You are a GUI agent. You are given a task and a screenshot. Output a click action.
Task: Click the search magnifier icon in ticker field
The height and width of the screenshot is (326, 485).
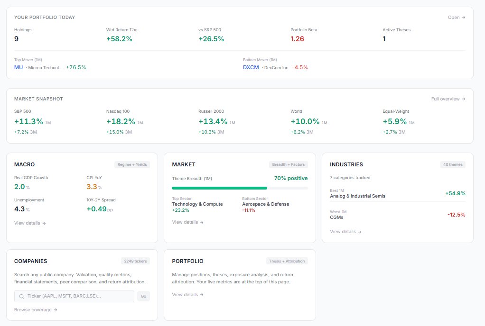pyautogui.click(x=22, y=296)
